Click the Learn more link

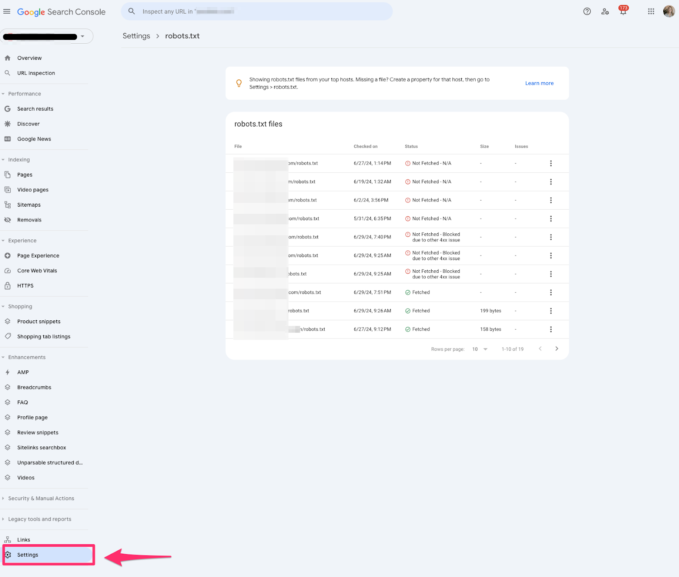(539, 83)
